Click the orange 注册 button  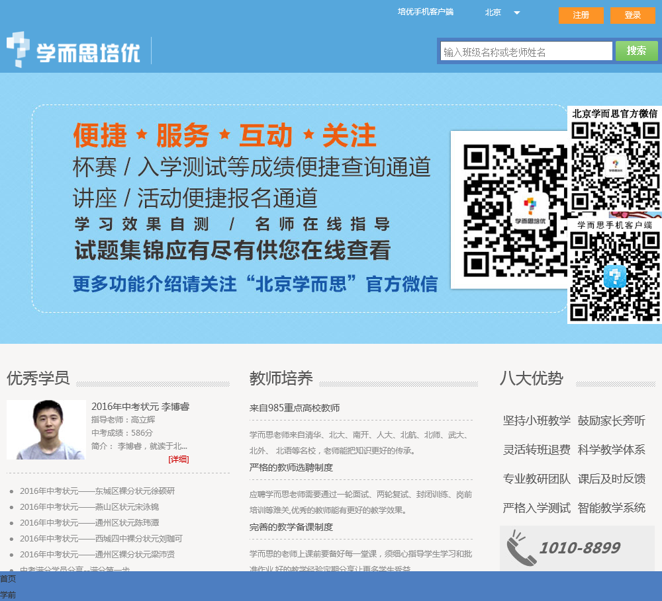(581, 15)
